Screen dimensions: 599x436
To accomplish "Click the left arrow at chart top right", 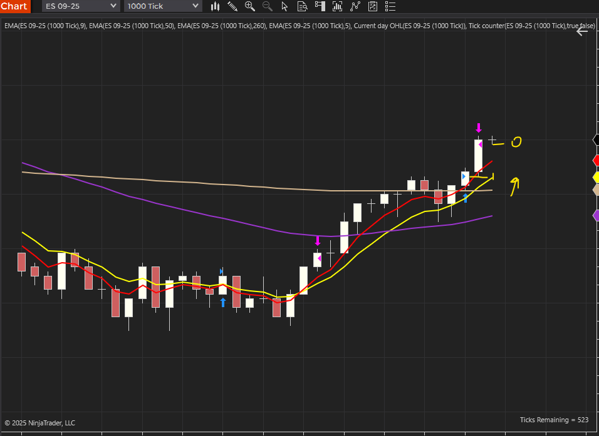I will 582,32.
